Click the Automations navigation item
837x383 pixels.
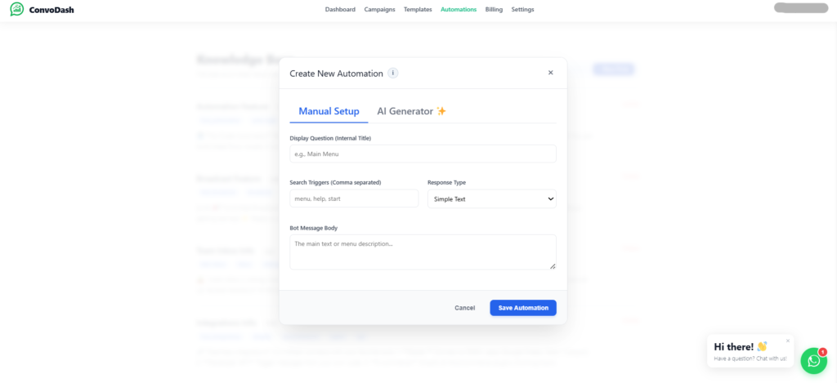459,10
